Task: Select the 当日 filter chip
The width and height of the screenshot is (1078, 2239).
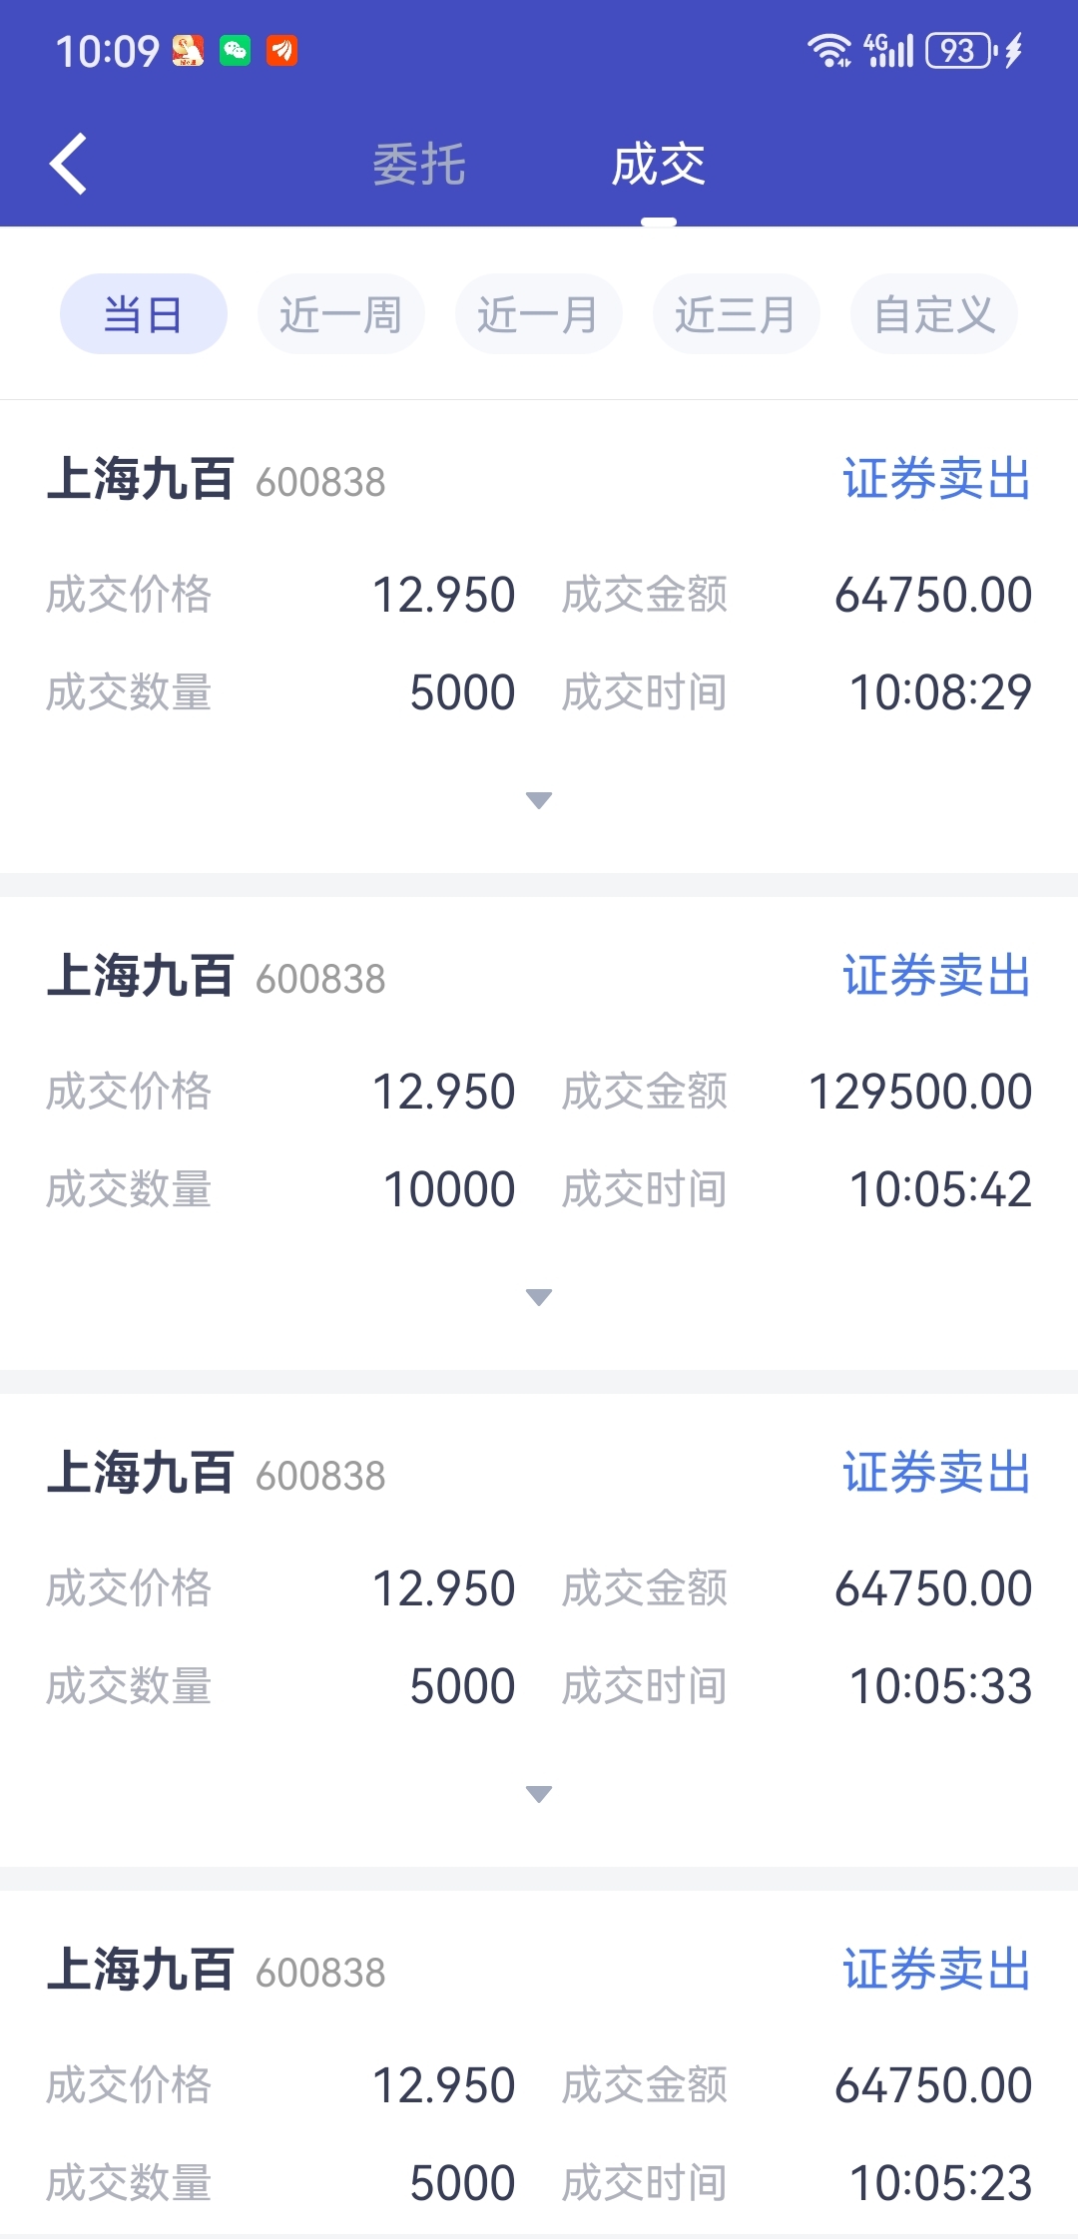Action: click(144, 314)
